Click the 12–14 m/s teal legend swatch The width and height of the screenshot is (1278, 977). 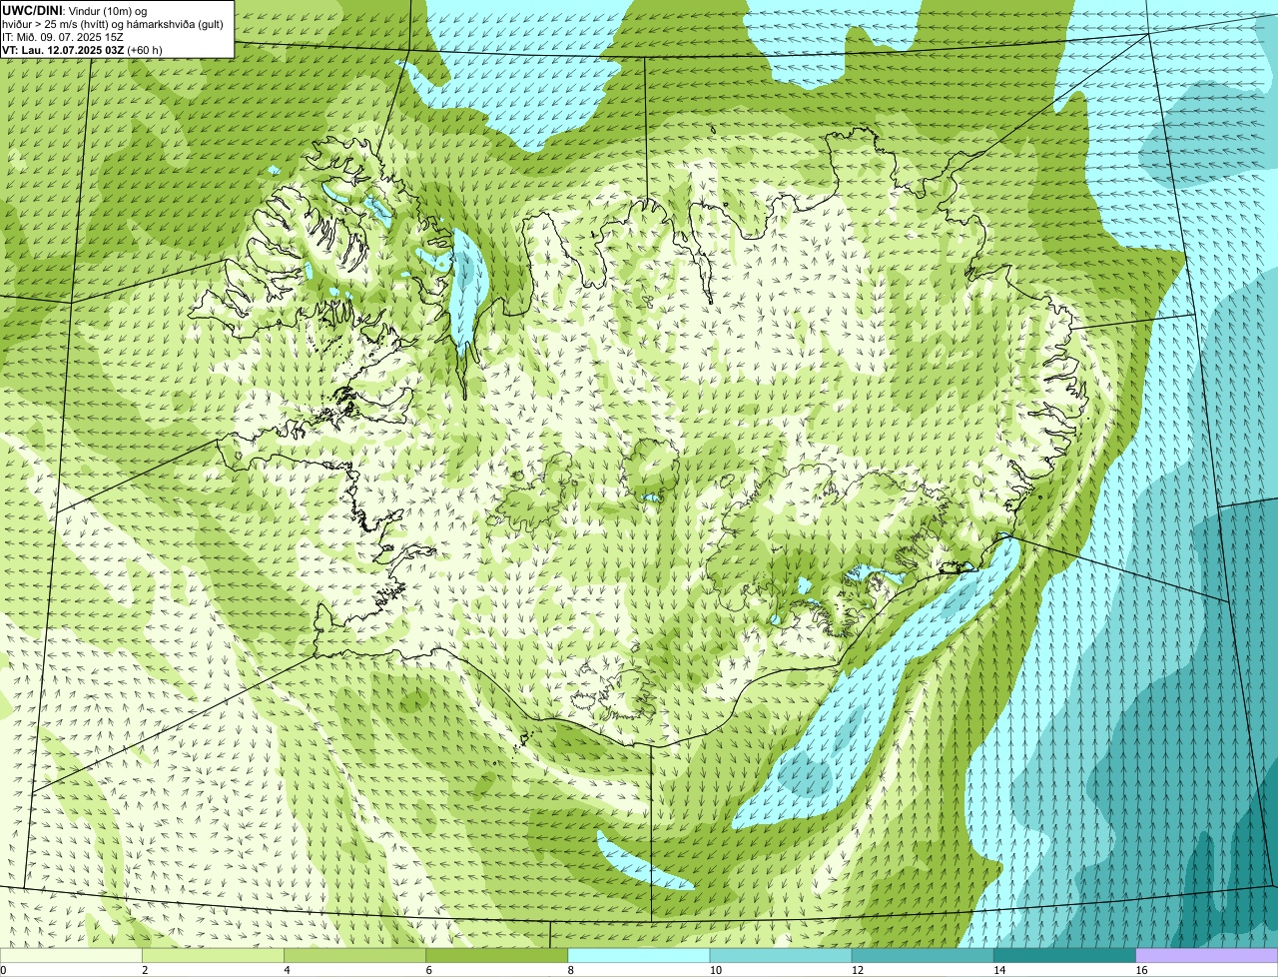point(923,955)
